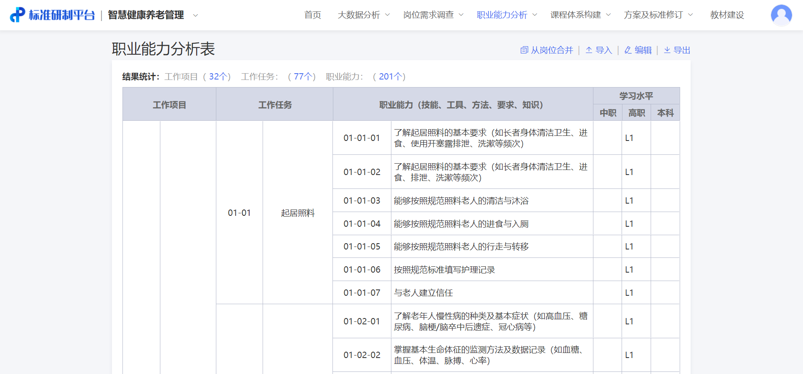Click the 本科 sub-header

(665, 113)
